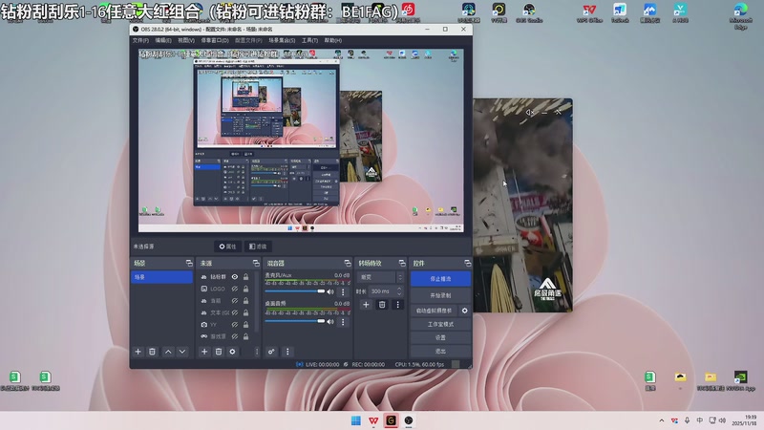Mute the 麦克风/Aux speaker icon
764x430 pixels.
point(332,290)
